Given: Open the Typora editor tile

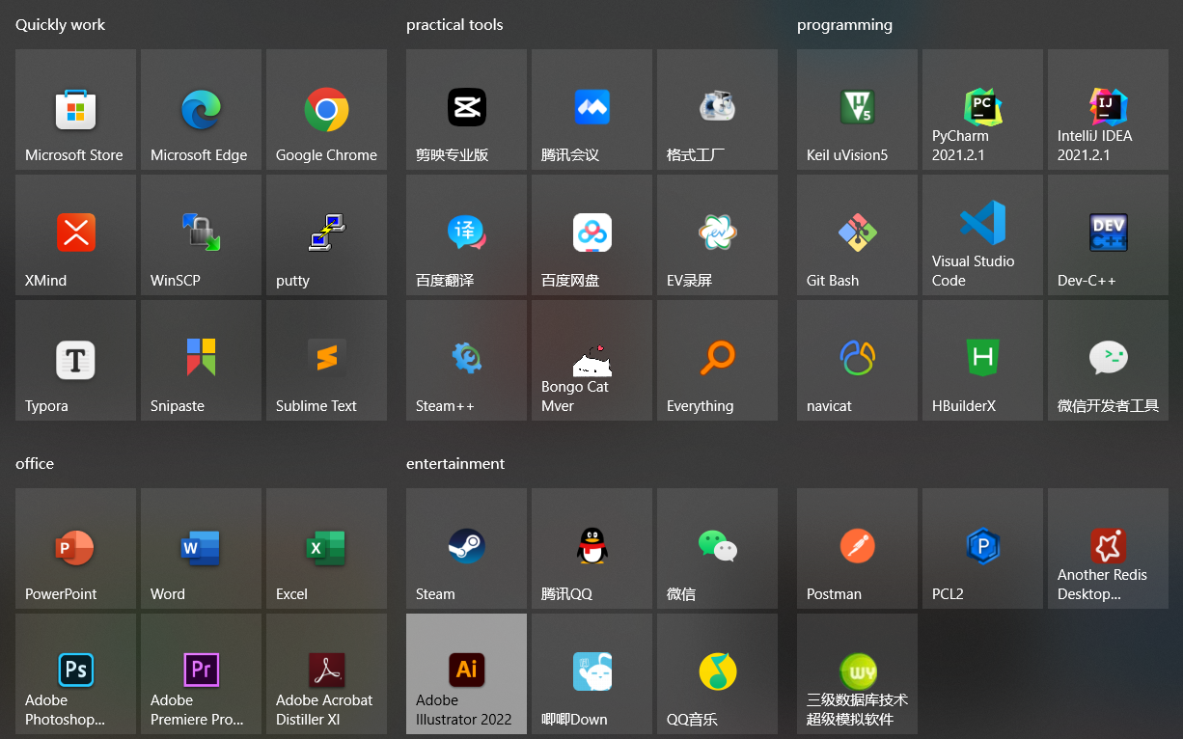Looking at the screenshot, I should (75, 360).
